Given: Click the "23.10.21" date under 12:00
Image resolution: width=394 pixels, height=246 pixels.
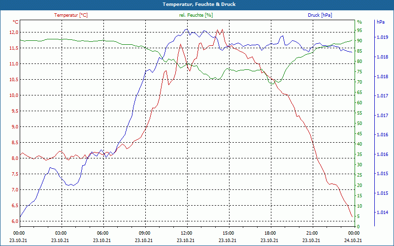Looking at the screenshot, I should pos(186,241).
